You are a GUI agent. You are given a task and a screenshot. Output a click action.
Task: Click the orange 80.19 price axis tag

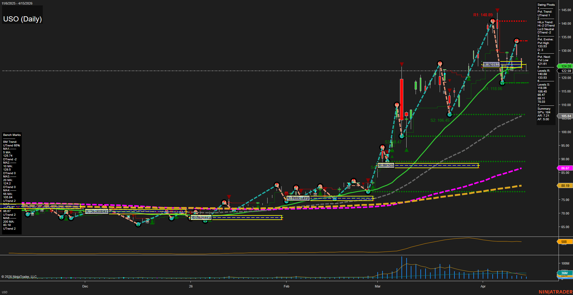pos(565,186)
